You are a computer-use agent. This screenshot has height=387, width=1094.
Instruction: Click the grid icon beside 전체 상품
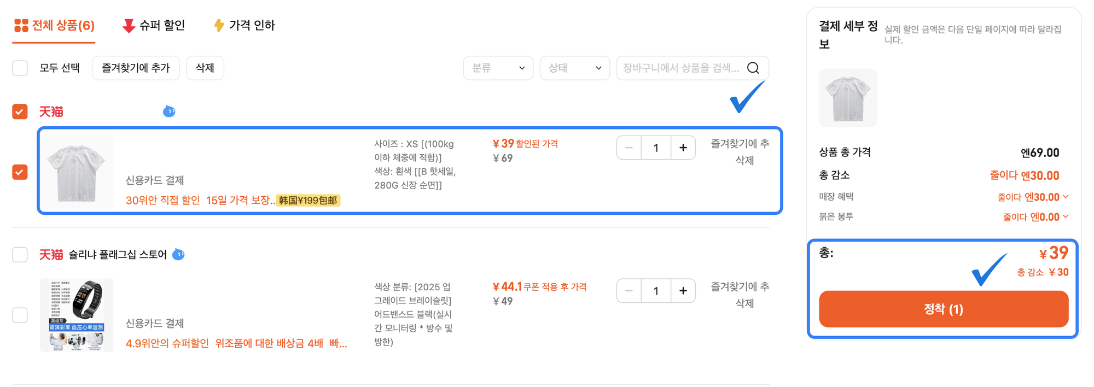click(21, 25)
